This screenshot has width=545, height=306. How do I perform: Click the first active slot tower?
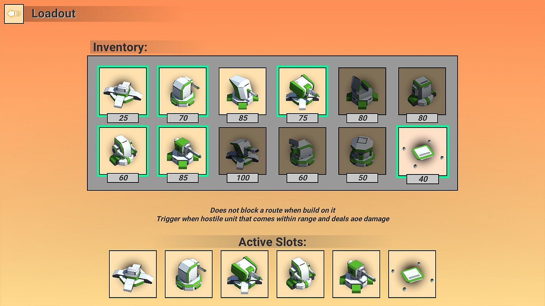click(133, 274)
